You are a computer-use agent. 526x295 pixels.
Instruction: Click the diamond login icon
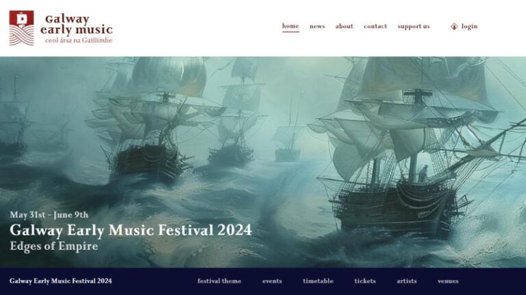(x=454, y=27)
